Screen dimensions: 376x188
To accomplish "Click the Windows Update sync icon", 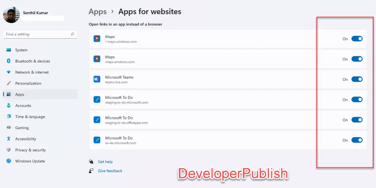I will coord(9,161).
